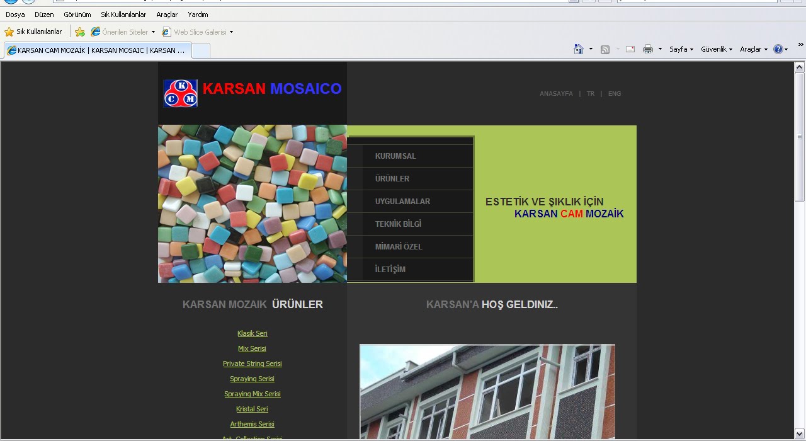This screenshot has width=806, height=441.
Task: Open Önerilen Siteler dropdown
Action: pyautogui.click(x=123, y=31)
